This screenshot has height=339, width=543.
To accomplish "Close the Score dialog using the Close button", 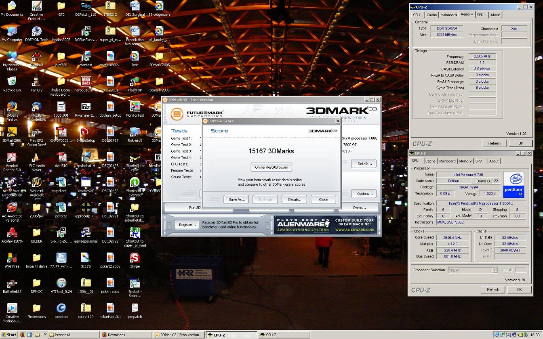I will 323,199.
